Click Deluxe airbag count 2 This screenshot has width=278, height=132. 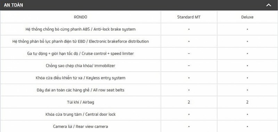click(x=247, y=102)
